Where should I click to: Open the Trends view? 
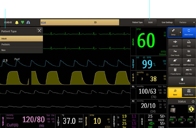tap(189, 53)
